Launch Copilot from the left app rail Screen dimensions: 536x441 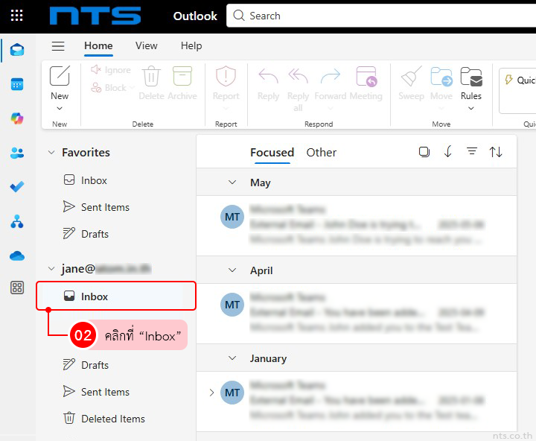[17, 118]
